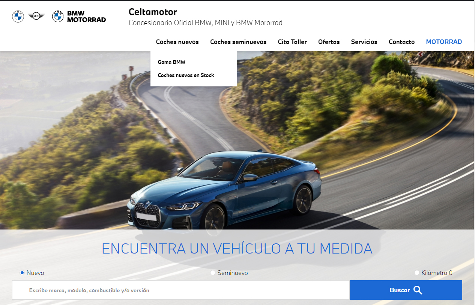Open the Coches nuevos menu
Screen dimensions: 475x305
(177, 42)
